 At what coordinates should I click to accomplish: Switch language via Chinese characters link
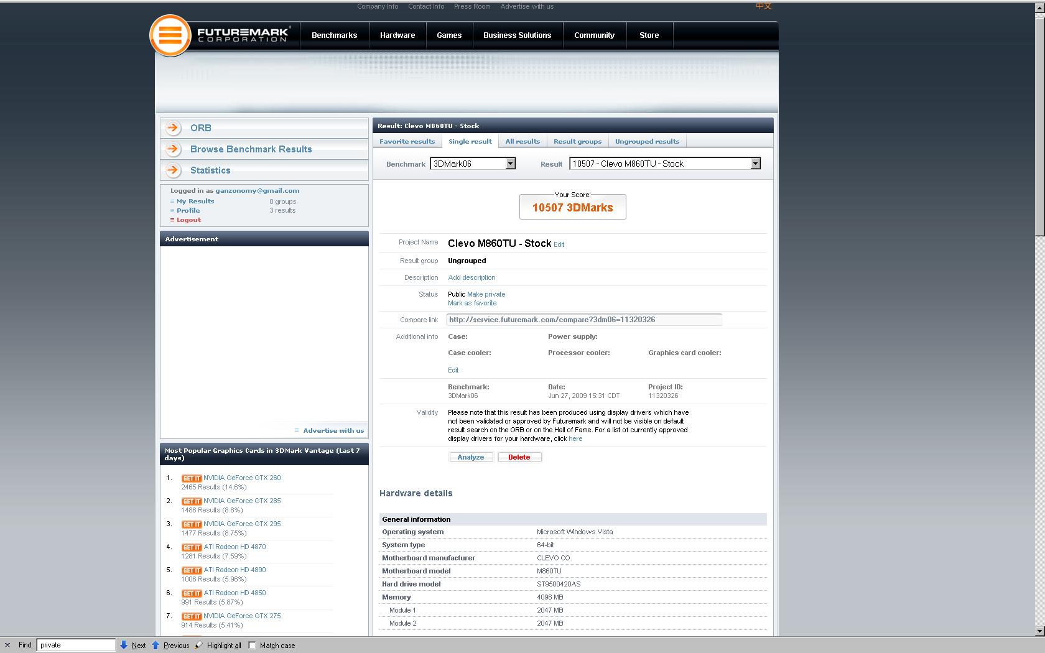764,6
